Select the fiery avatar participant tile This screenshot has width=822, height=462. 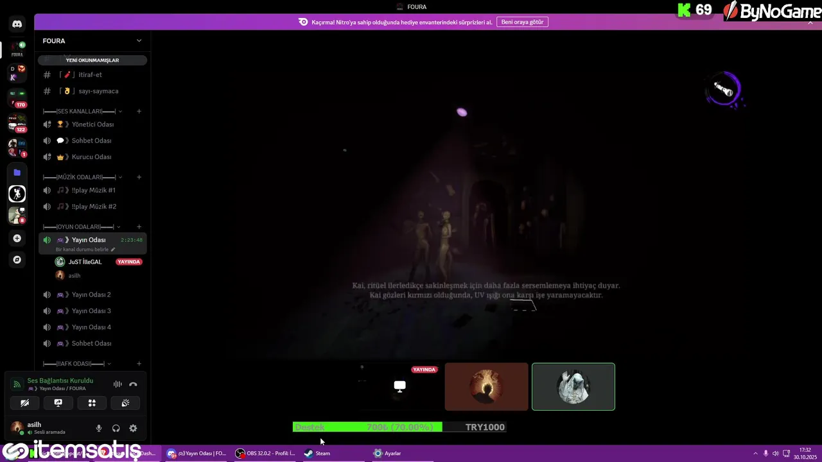[486, 386]
